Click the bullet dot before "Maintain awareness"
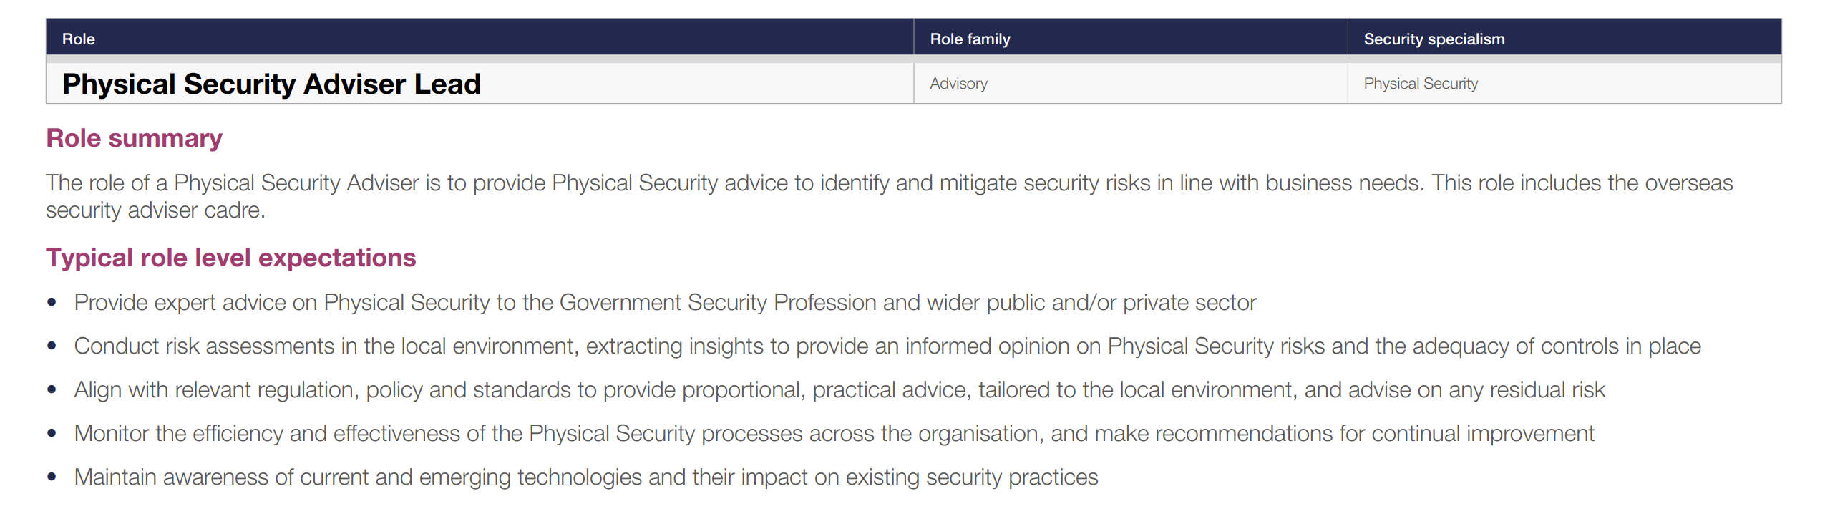The height and width of the screenshot is (514, 1825). click(x=52, y=477)
